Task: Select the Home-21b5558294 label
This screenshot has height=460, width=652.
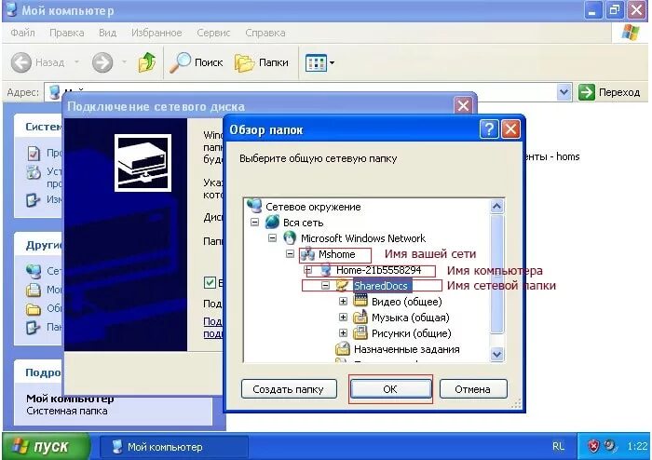Action: tap(379, 270)
